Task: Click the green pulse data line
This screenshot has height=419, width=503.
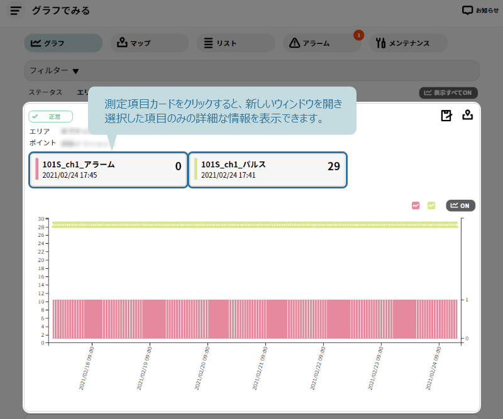Action: pyautogui.click(x=255, y=224)
